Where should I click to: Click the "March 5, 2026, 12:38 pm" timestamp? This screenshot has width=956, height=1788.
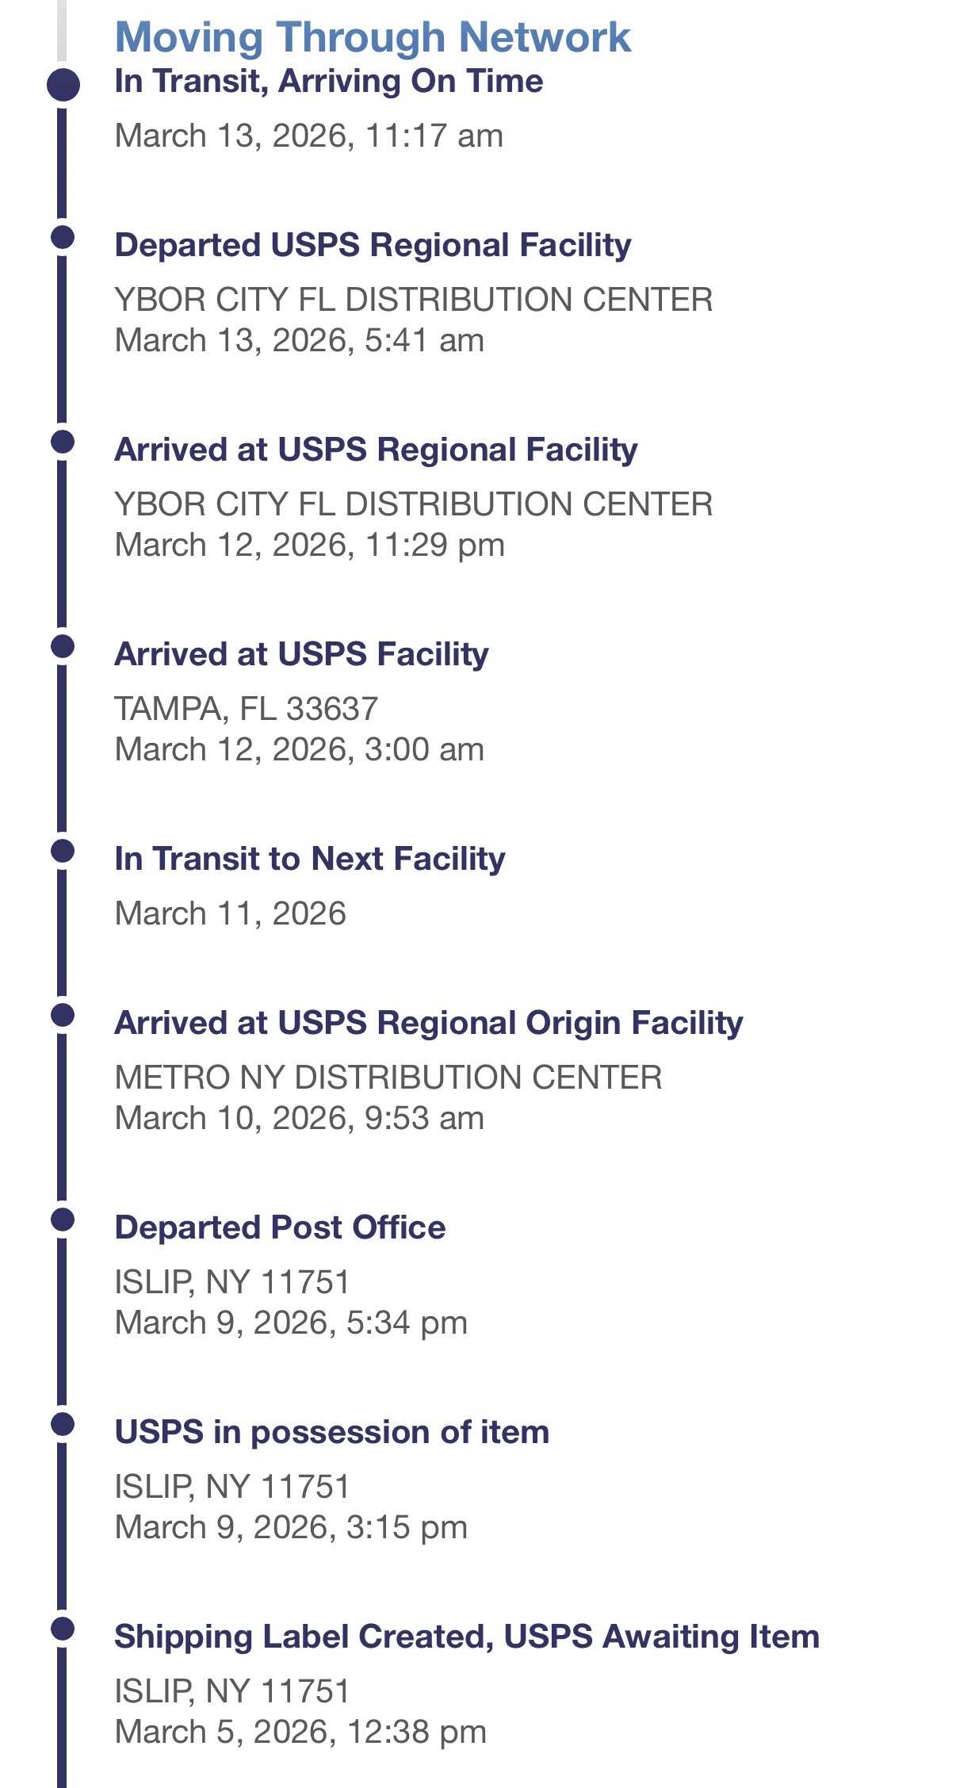point(300,1732)
